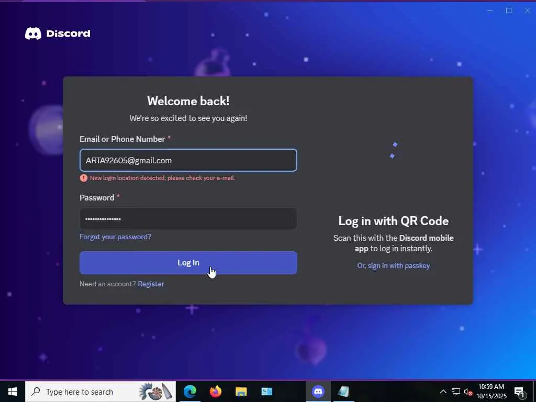Open the Register link
Image resolution: width=536 pixels, height=402 pixels.
click(151, 284)
